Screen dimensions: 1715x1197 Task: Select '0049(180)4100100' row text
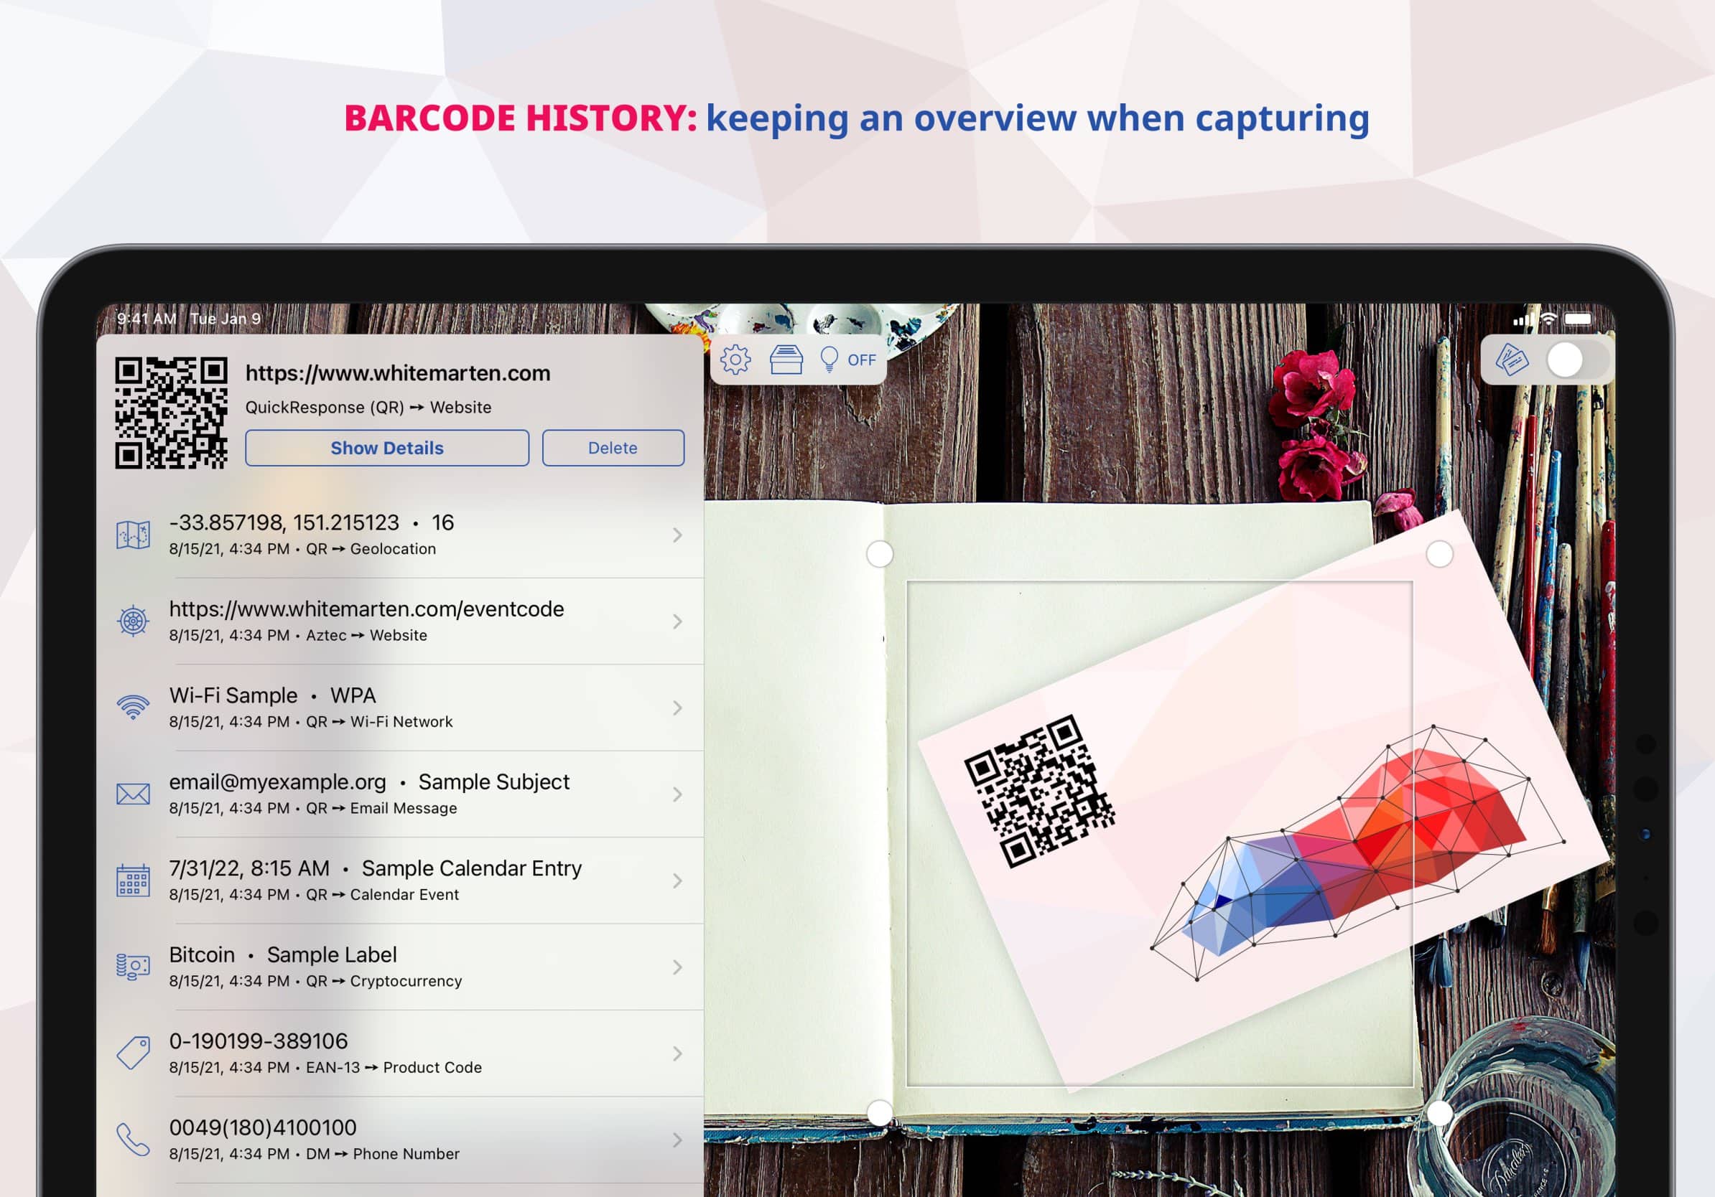point(262,1127)
